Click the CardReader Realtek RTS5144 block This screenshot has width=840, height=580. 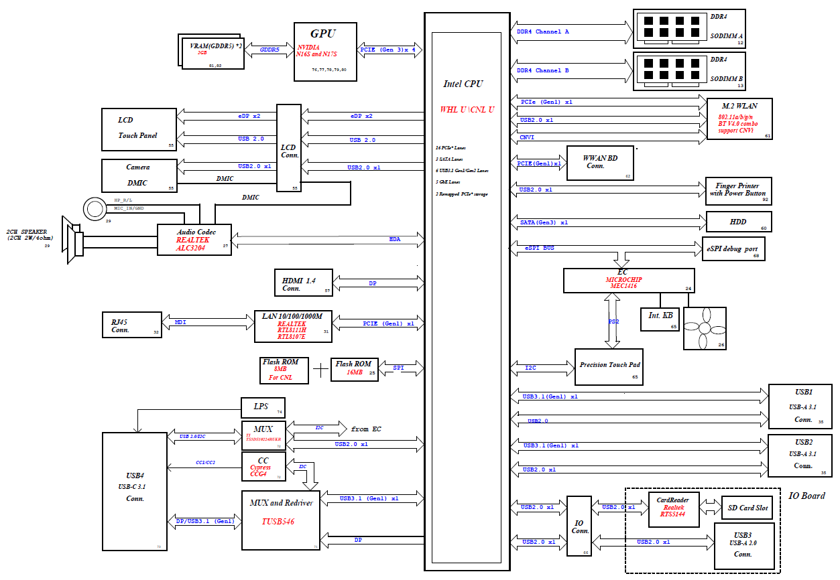[673, 508]
